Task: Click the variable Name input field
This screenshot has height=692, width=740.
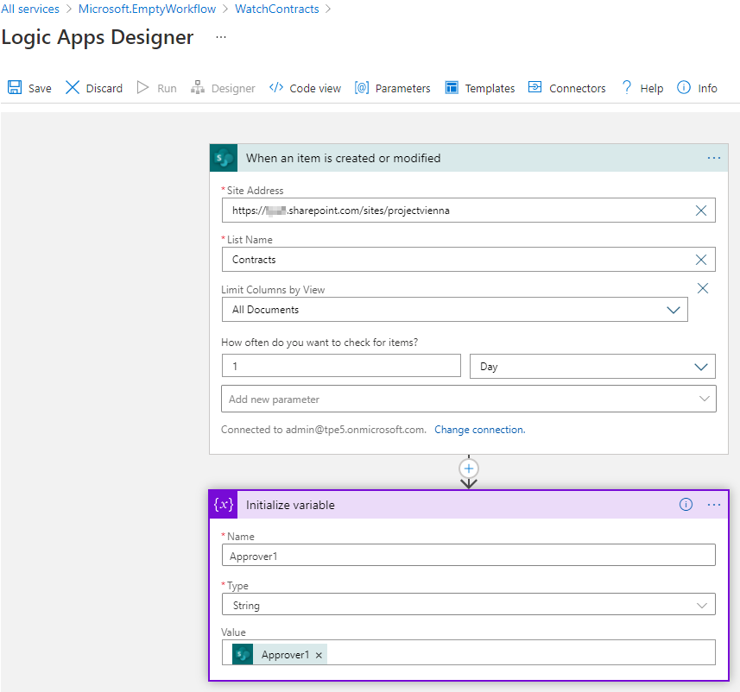Action: pos(468,557)
